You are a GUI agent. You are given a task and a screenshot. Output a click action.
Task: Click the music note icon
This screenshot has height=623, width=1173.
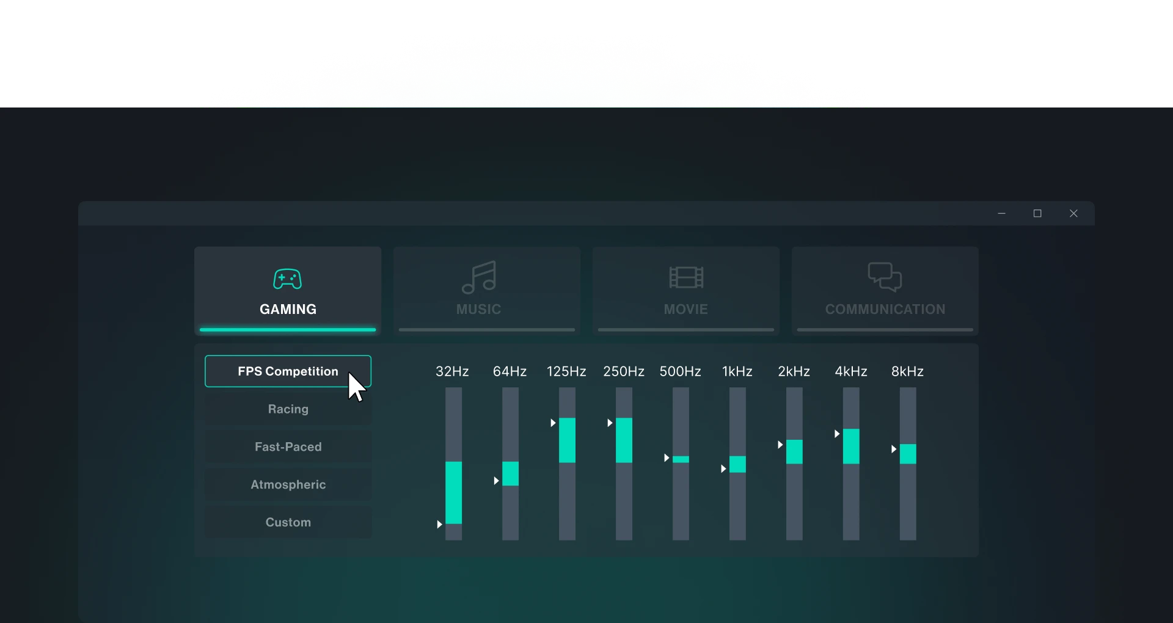[479, 277]
